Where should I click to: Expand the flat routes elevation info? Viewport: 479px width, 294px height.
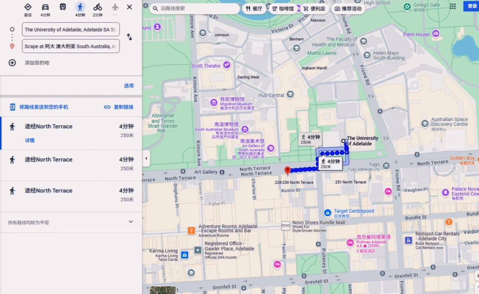point(131,222)
